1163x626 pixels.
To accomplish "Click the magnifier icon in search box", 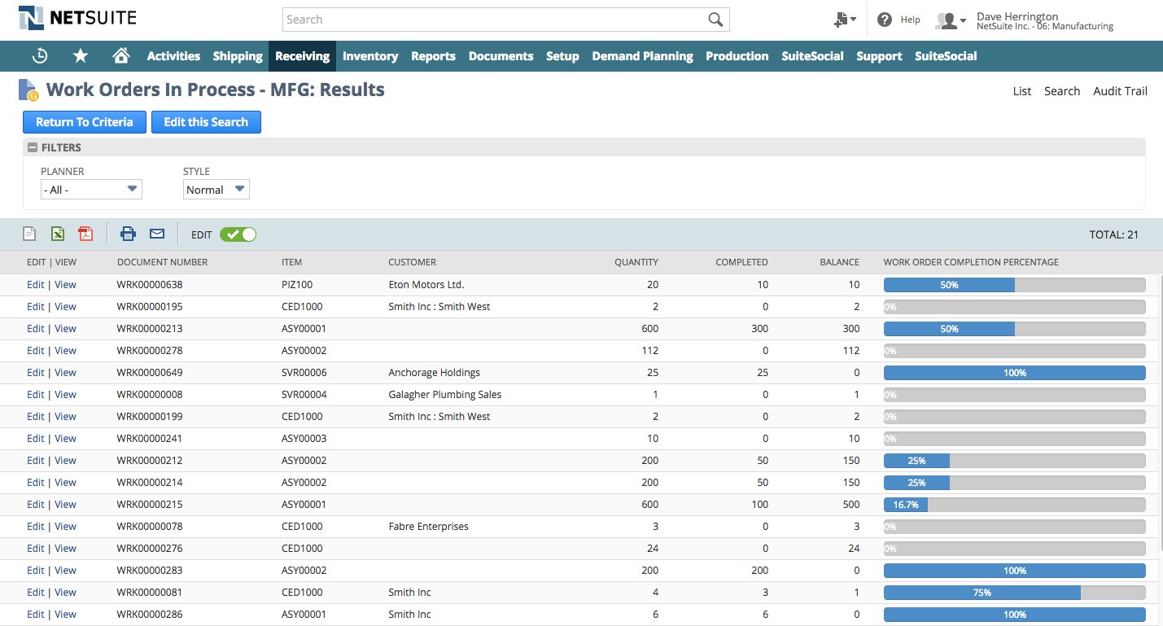I will (715, 20).
